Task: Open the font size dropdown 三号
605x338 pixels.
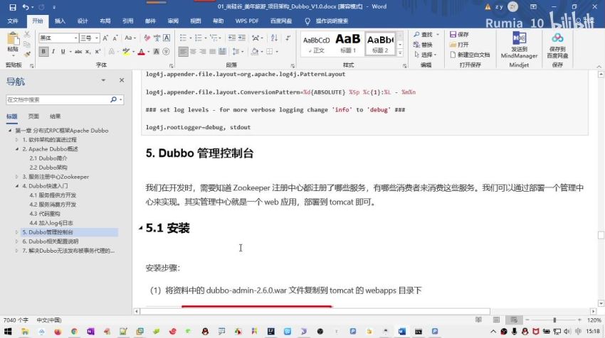Action: tap(97, 38)
